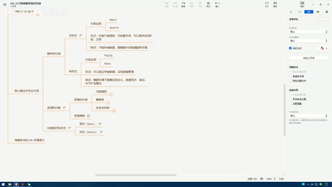Image resolution: width=332 pixels, height=187 pixels.
Task: Click the Relationship (联系) toolbar tool
Action: [183, 4]
